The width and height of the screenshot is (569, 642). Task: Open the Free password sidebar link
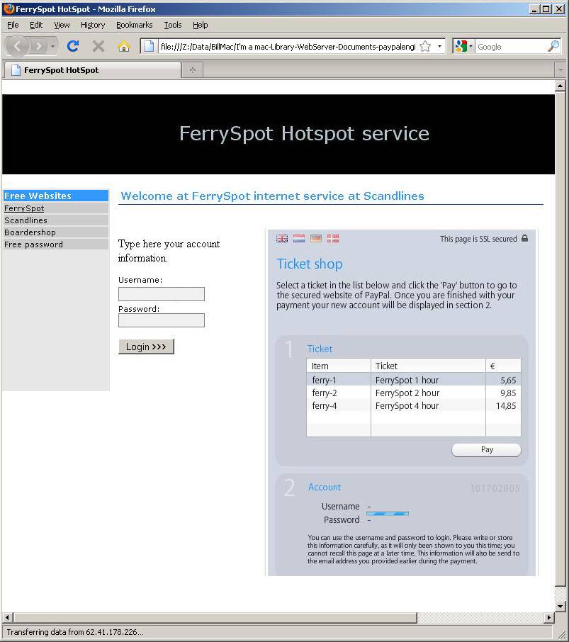(x=33, y=244)
